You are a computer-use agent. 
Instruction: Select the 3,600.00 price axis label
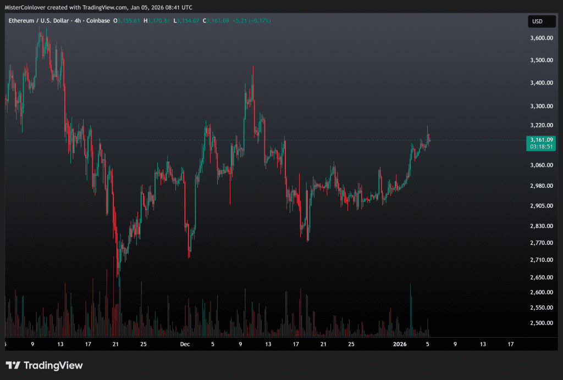pos(541,38)
